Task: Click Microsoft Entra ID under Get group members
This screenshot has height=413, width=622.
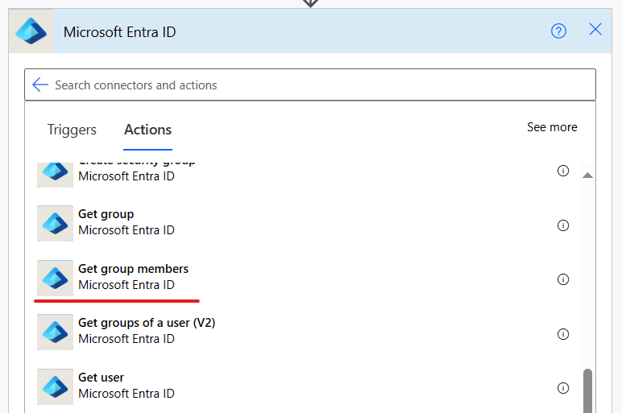Action: click(126, 285)
